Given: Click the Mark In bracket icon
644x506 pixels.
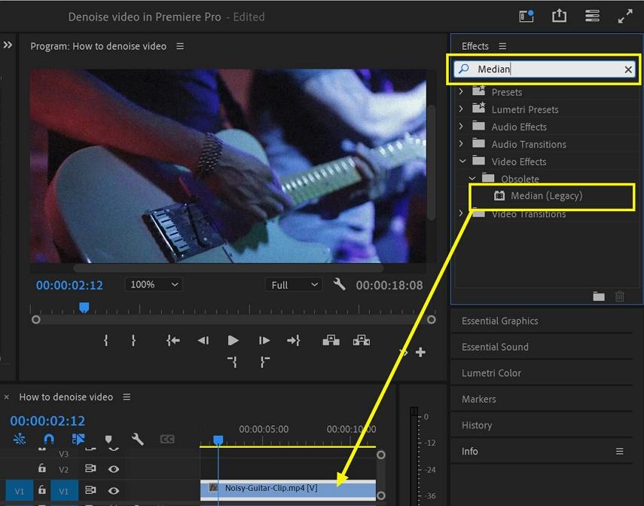Looking at the screenshot, I should coord(105,341).
